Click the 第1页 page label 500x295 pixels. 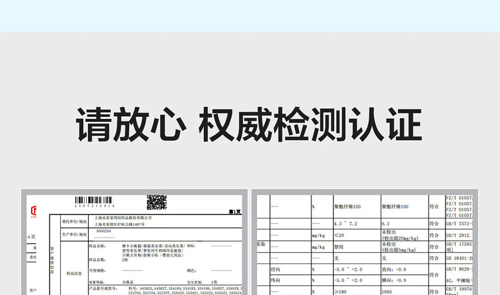[x=234, y=211]
